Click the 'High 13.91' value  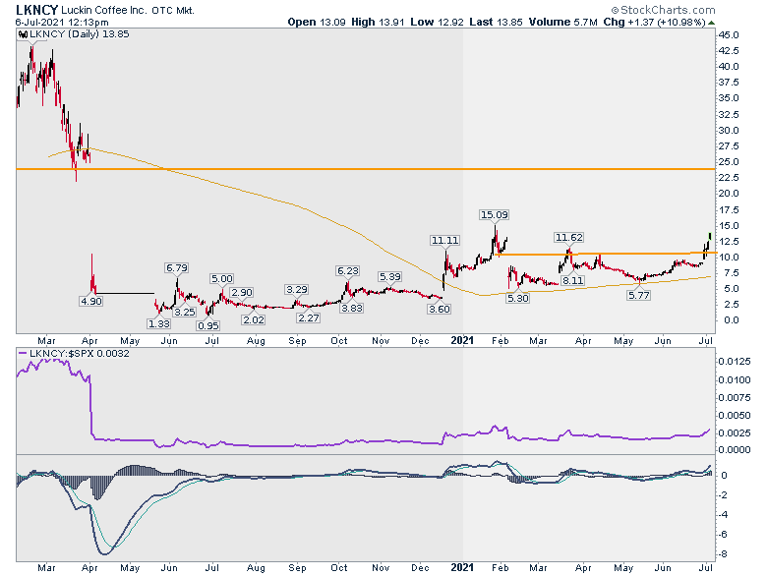point(378,22)
